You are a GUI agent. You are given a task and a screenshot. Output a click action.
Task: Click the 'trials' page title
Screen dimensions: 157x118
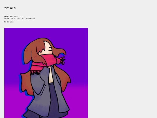point(10,8)
